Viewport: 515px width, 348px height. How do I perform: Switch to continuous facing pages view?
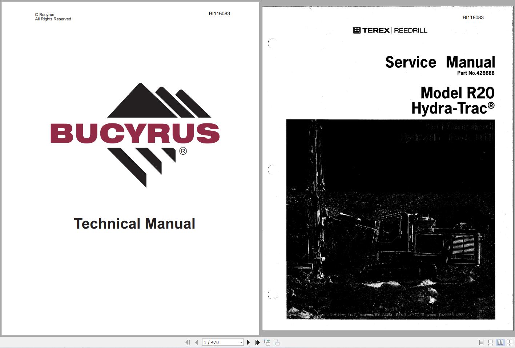coord(510,343)
